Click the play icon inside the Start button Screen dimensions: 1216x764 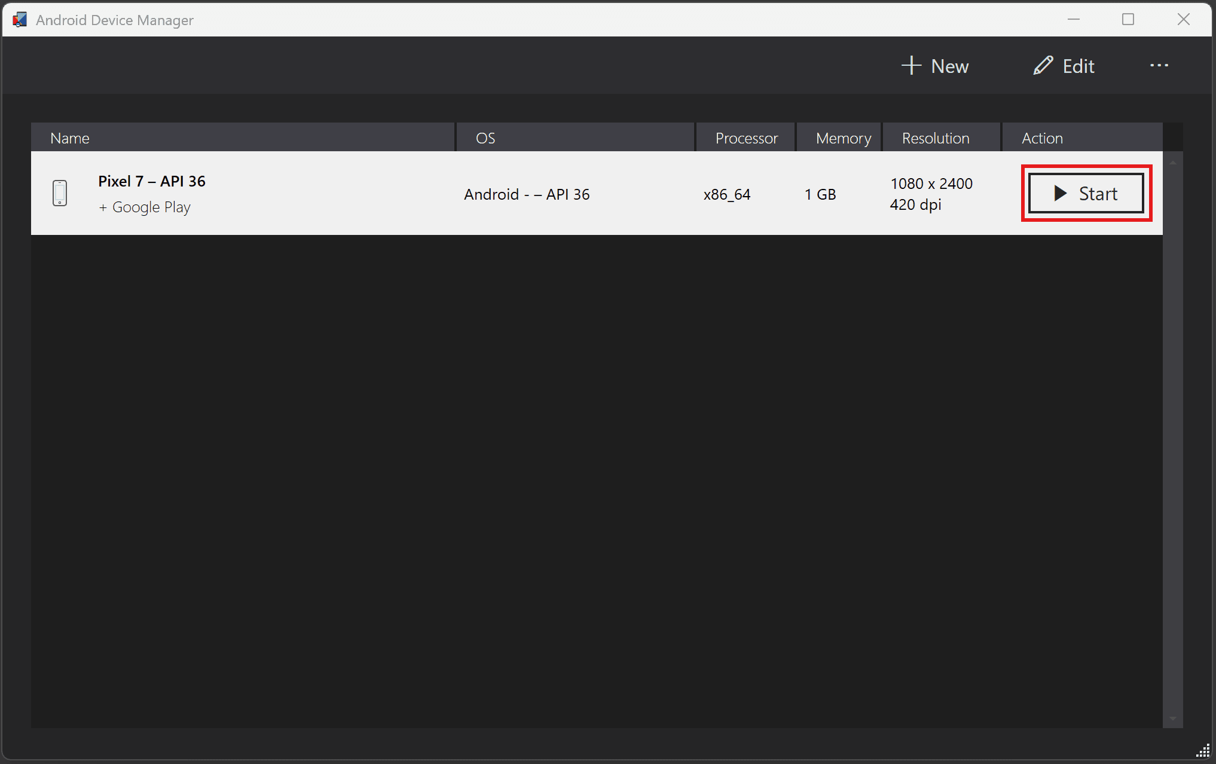point(1061,193)
